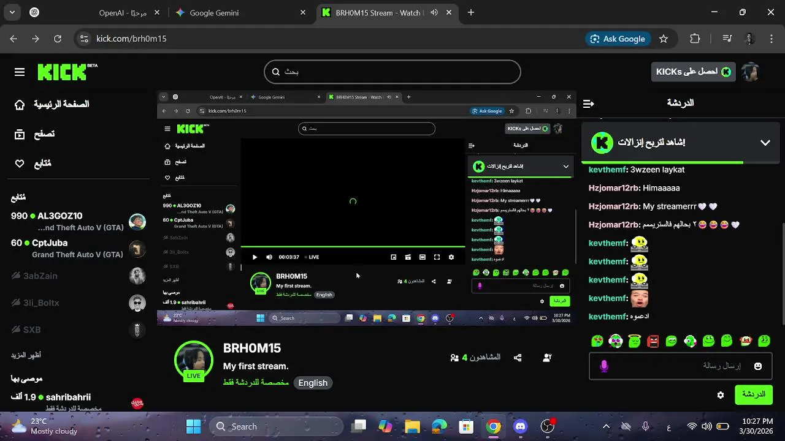Screen dimensions: 785x441
Task: Close the Google Gemini tab
Action: pos(303,12)
